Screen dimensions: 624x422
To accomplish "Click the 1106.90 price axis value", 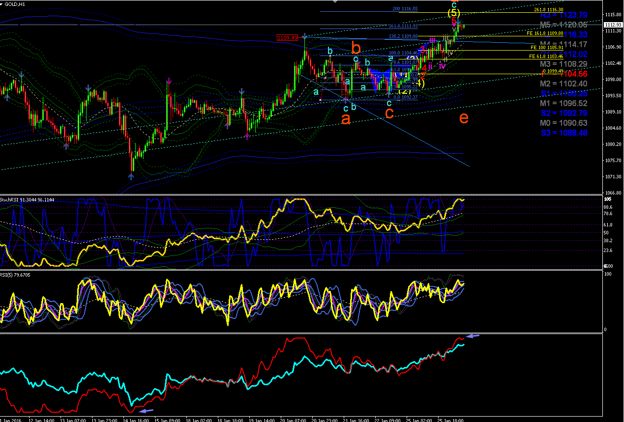I will coord(614,47).
